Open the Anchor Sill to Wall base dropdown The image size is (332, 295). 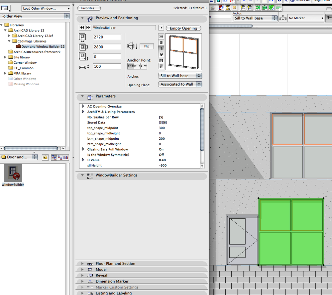[180, 76]
